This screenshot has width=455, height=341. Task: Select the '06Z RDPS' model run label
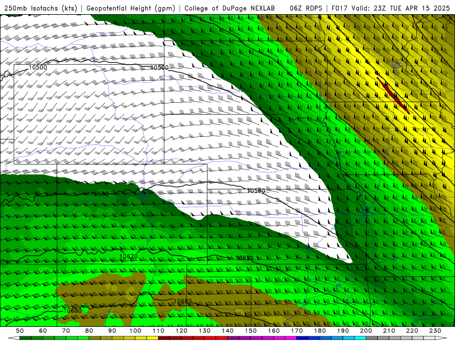point(306,9)
